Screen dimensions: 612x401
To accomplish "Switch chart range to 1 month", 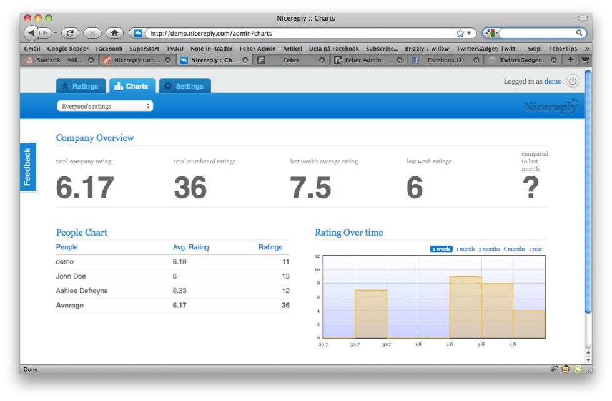I will (465, 249).
